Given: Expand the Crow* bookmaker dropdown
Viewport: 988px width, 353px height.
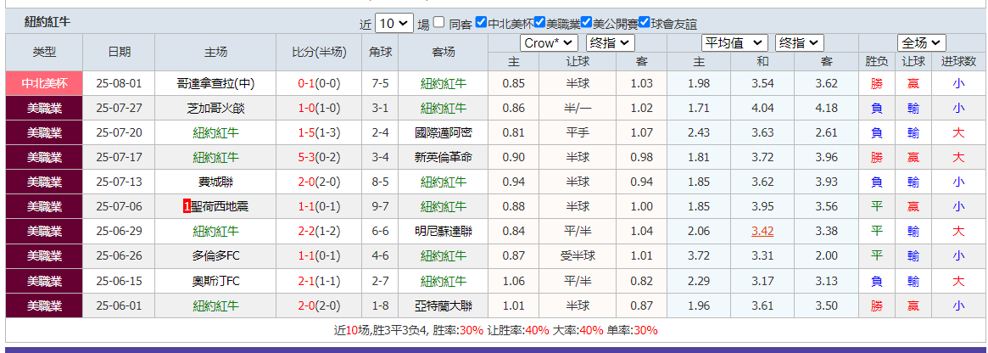Looking at the screenshot, I should tap(549, 42).
